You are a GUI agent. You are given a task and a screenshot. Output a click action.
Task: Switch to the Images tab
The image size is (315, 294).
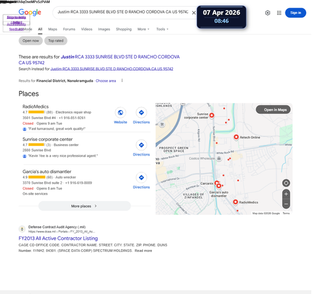(x=104, y=29)
